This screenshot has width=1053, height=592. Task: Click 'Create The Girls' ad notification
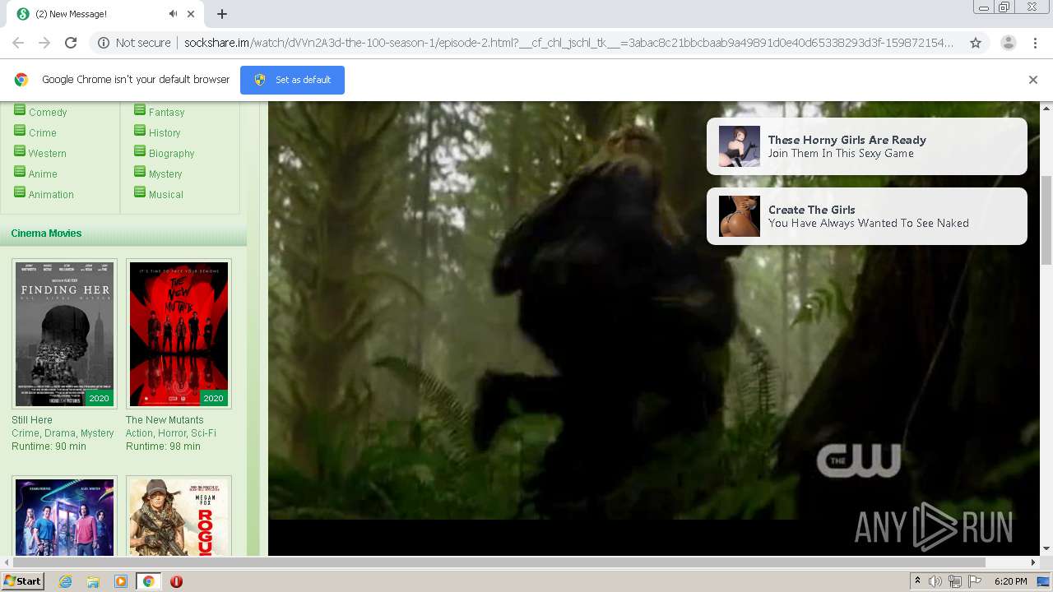[x=866, y=216]
